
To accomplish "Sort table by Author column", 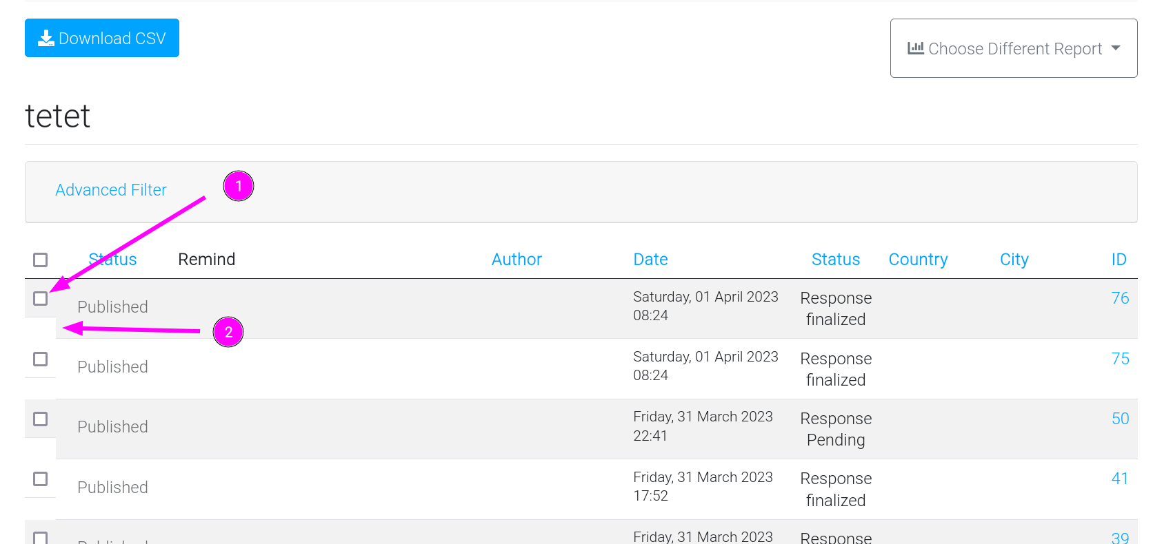I will (x=517, y=260).
